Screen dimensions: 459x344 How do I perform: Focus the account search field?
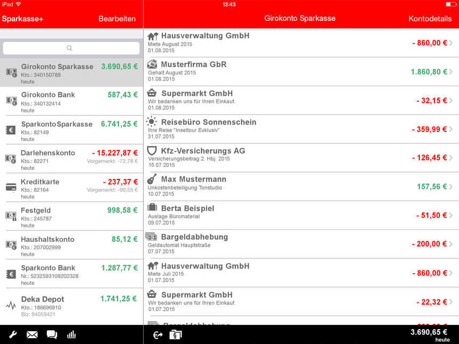pos(71,48)
